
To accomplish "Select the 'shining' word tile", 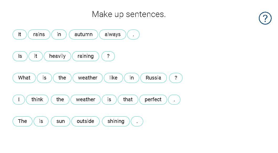I will click(x=116, y=121).
